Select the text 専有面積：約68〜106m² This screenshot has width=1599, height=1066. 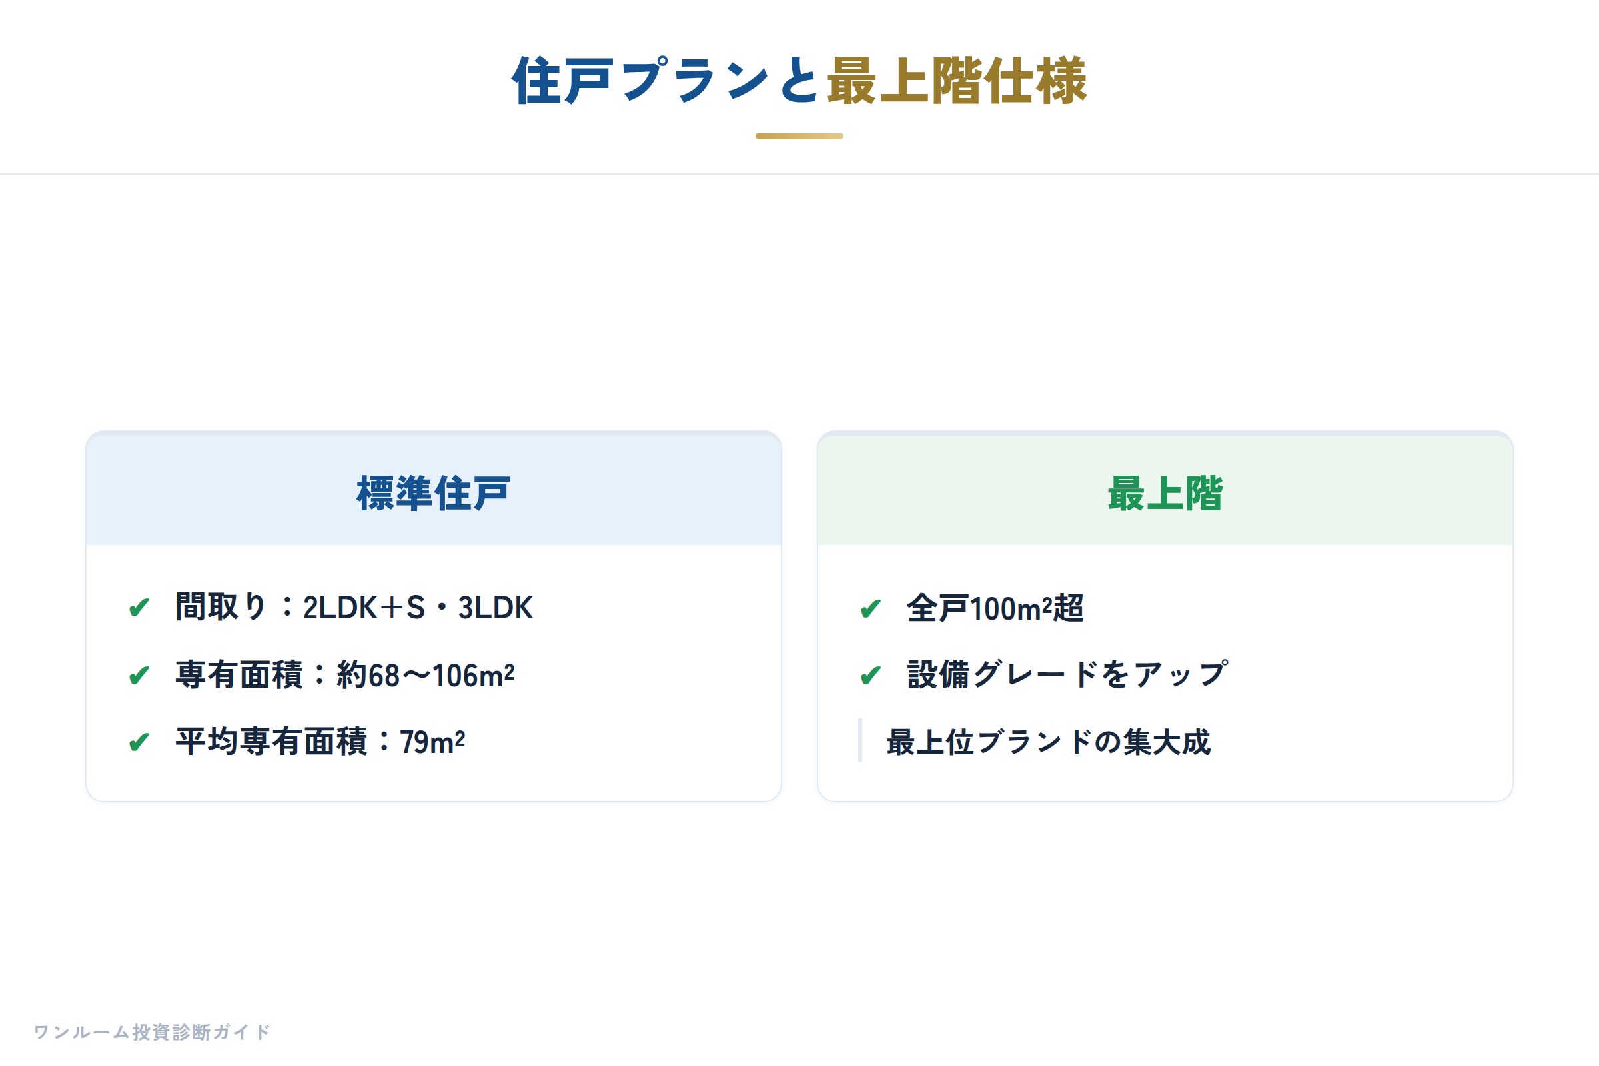click(x=344, y=675)
